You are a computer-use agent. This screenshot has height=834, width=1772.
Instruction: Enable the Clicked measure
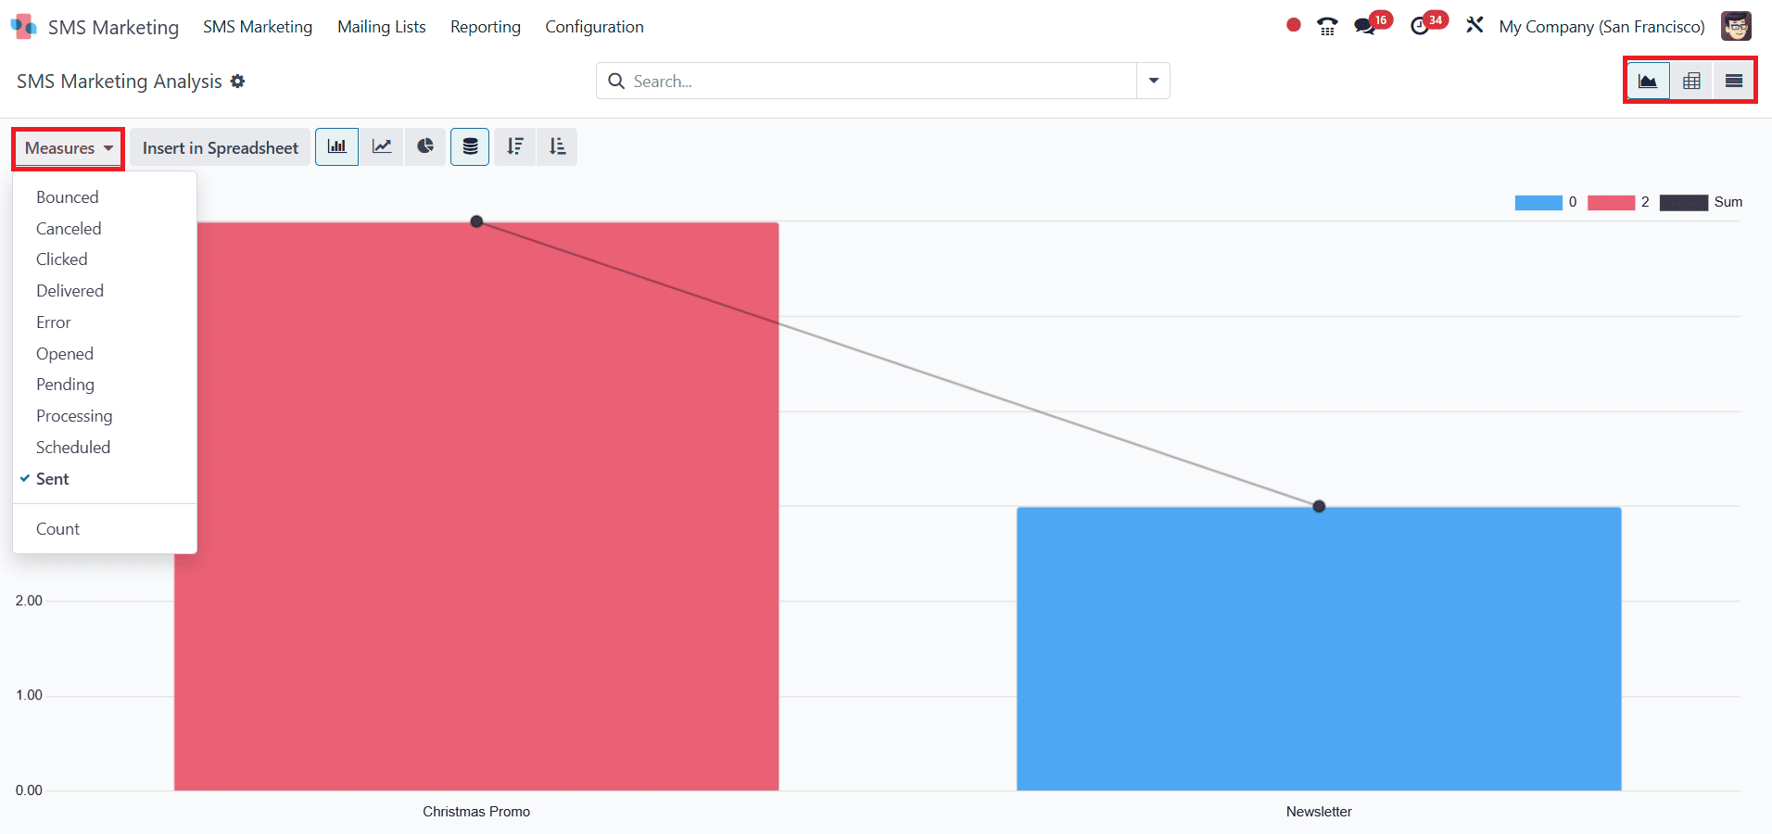(x=105, y=259)
